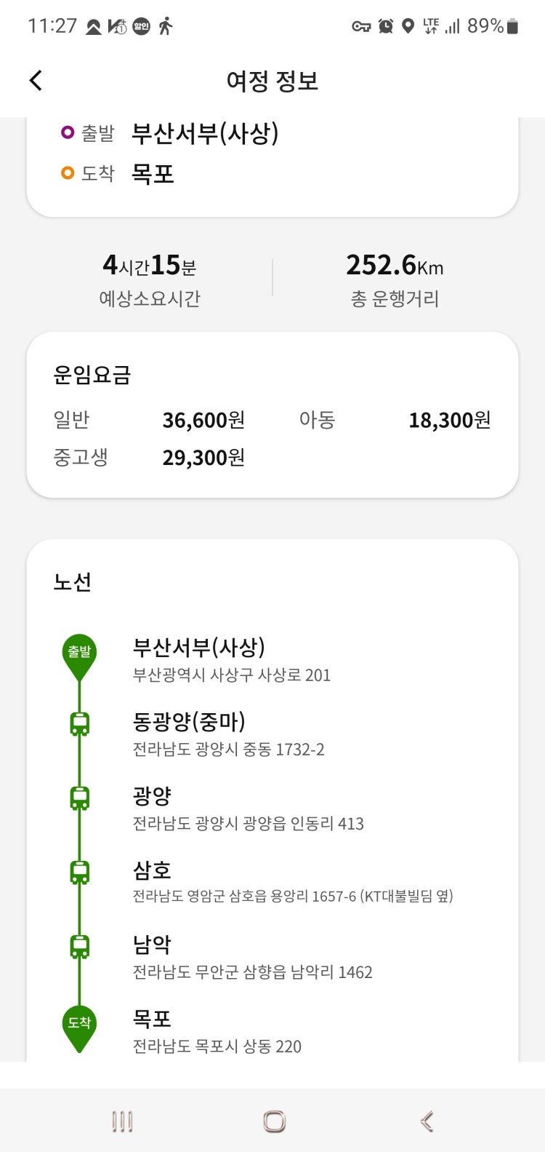Tap the battery indicator in status bar
This screenshot has height=1152, width=545.
tap(512, 26)
